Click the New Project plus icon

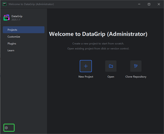[86, 66]
